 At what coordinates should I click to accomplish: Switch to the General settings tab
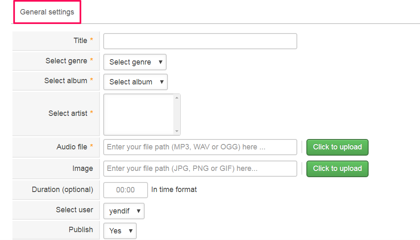pyautogui.click(x=47, y=12)
